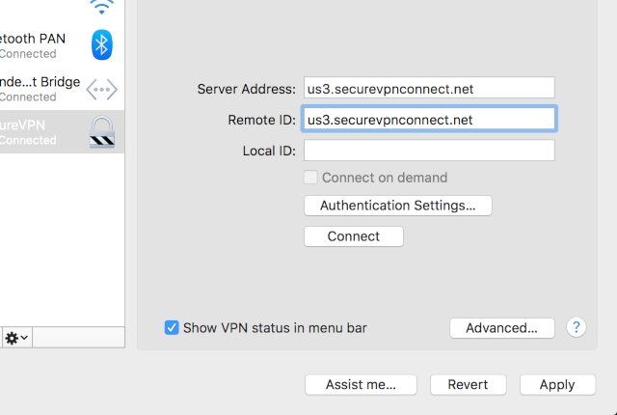Click the Server Address label
This screenshot has height=415, width=617.
[247, 89]
